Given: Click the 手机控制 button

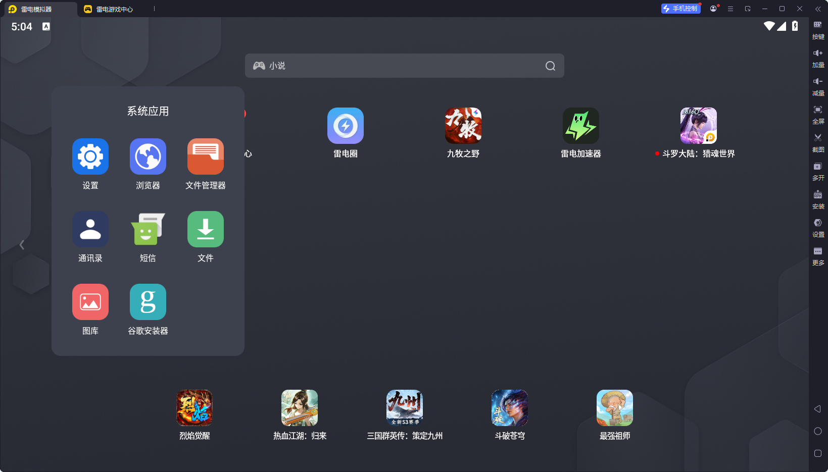Looking at the screenshot, I should pyautogui.click(x=680, y=9).
